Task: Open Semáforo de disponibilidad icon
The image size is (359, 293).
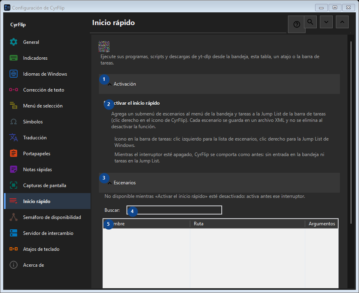Action: pyautogui.click(x=14, y=217)
